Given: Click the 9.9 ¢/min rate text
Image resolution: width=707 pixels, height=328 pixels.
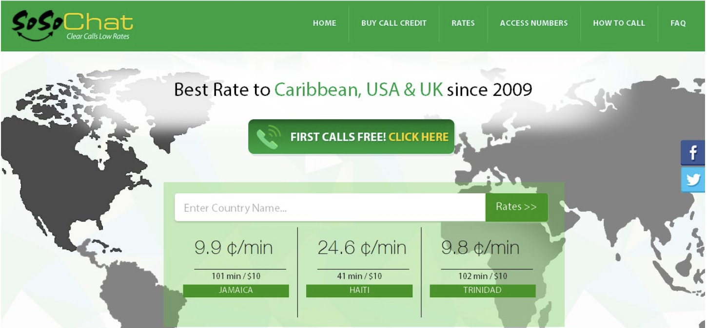Looking at the screenshot, I should pyautogui.click(x=234, y=248).
